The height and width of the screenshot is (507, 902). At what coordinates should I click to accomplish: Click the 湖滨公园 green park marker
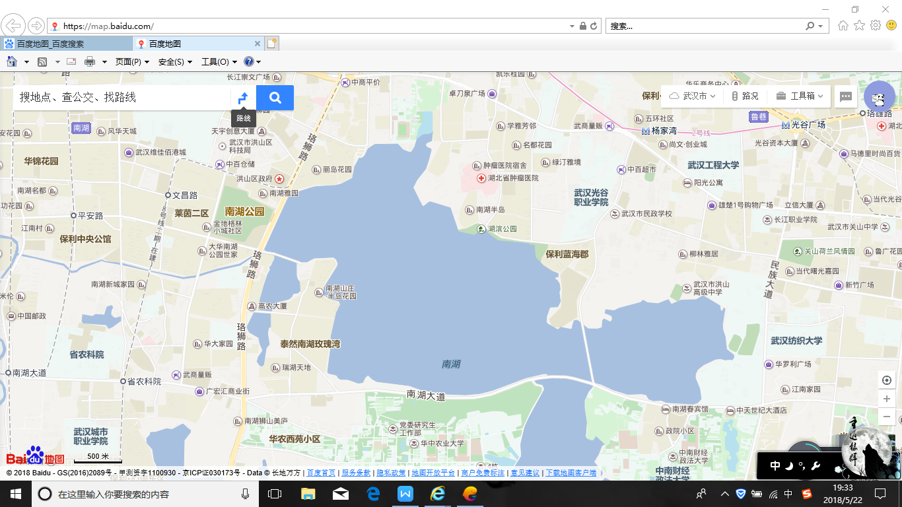point(481,229)
